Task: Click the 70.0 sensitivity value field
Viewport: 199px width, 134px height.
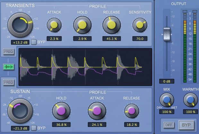Action: (x=140, y=39)
